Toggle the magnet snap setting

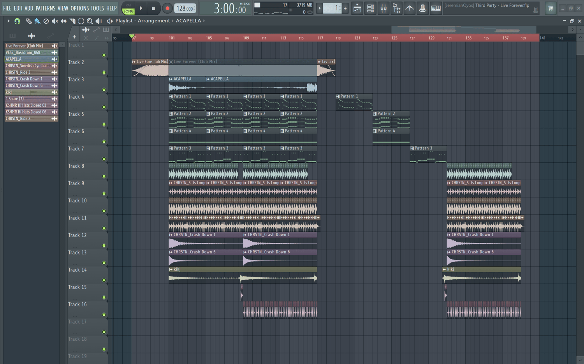[x=17, y=21]
